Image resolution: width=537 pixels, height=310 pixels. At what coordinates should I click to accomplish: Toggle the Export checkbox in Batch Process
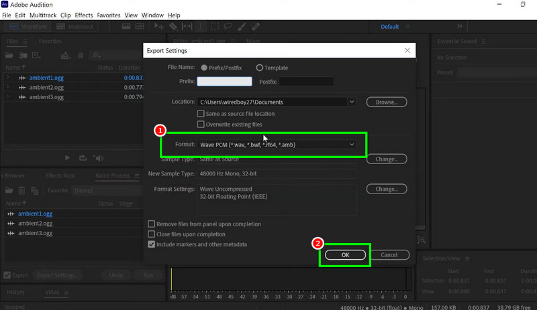coord(7,275)
